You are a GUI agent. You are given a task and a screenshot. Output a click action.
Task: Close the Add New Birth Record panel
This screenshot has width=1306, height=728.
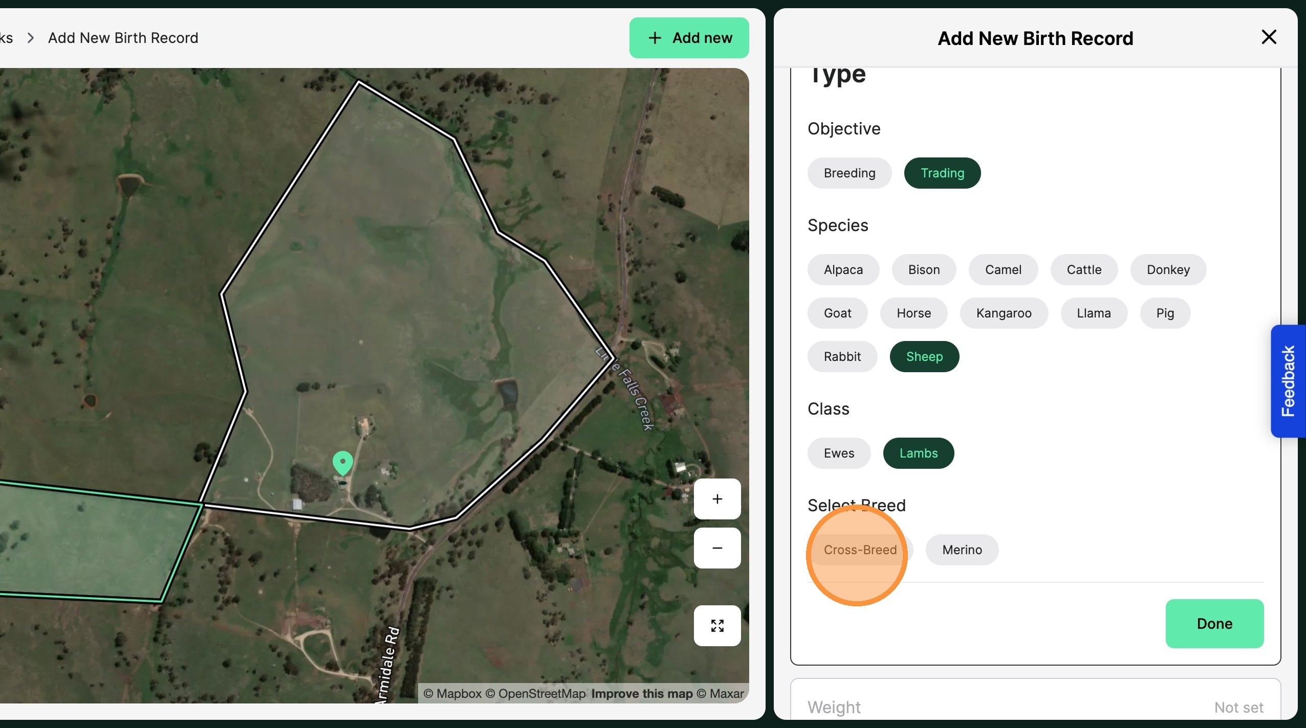click(1269, 37)
